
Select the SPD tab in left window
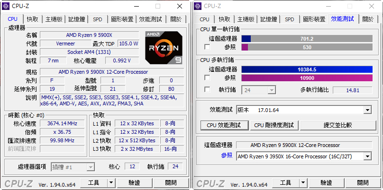coord(98,19)
